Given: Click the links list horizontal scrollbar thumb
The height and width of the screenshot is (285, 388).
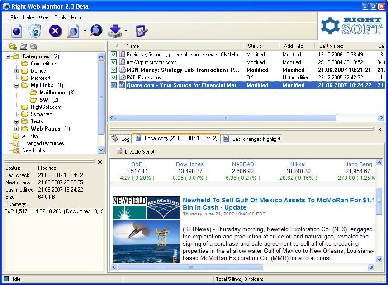Looking at the screenshot, I should (x=227, y=117).
